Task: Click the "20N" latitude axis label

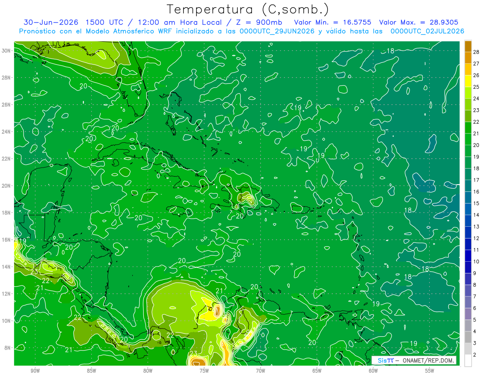Action: tap(7, 186)
